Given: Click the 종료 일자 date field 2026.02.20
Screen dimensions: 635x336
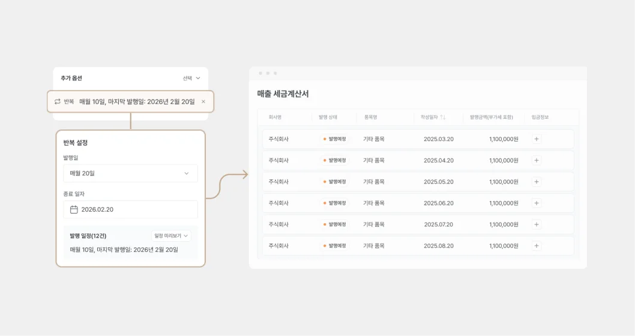Looking at the screenshot, I should click(x=130, y=209).
